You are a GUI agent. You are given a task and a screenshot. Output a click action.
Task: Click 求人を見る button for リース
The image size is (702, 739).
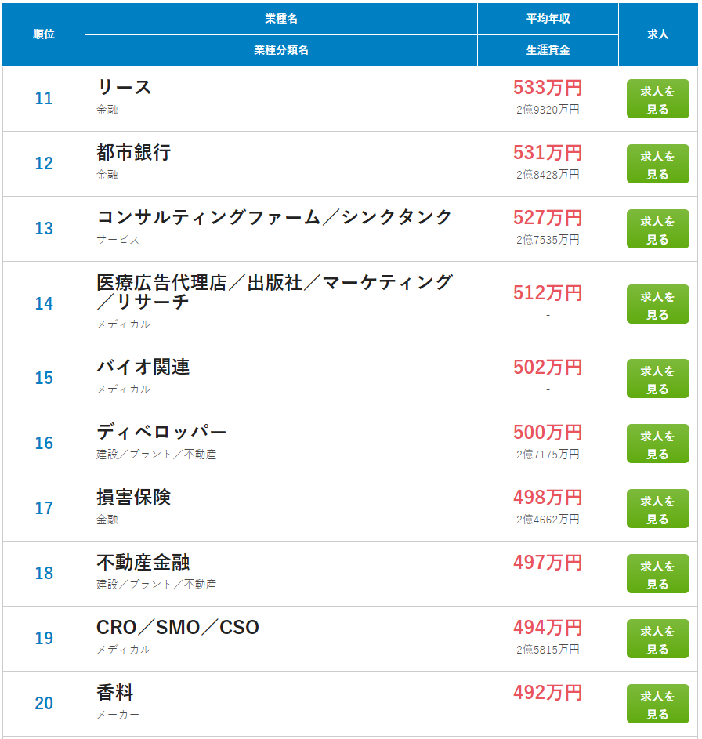[x=657, y=100]
